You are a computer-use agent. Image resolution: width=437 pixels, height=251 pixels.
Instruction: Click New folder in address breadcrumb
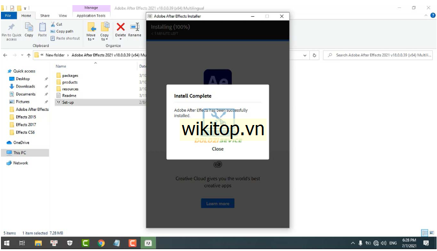[x=55, y=55]
